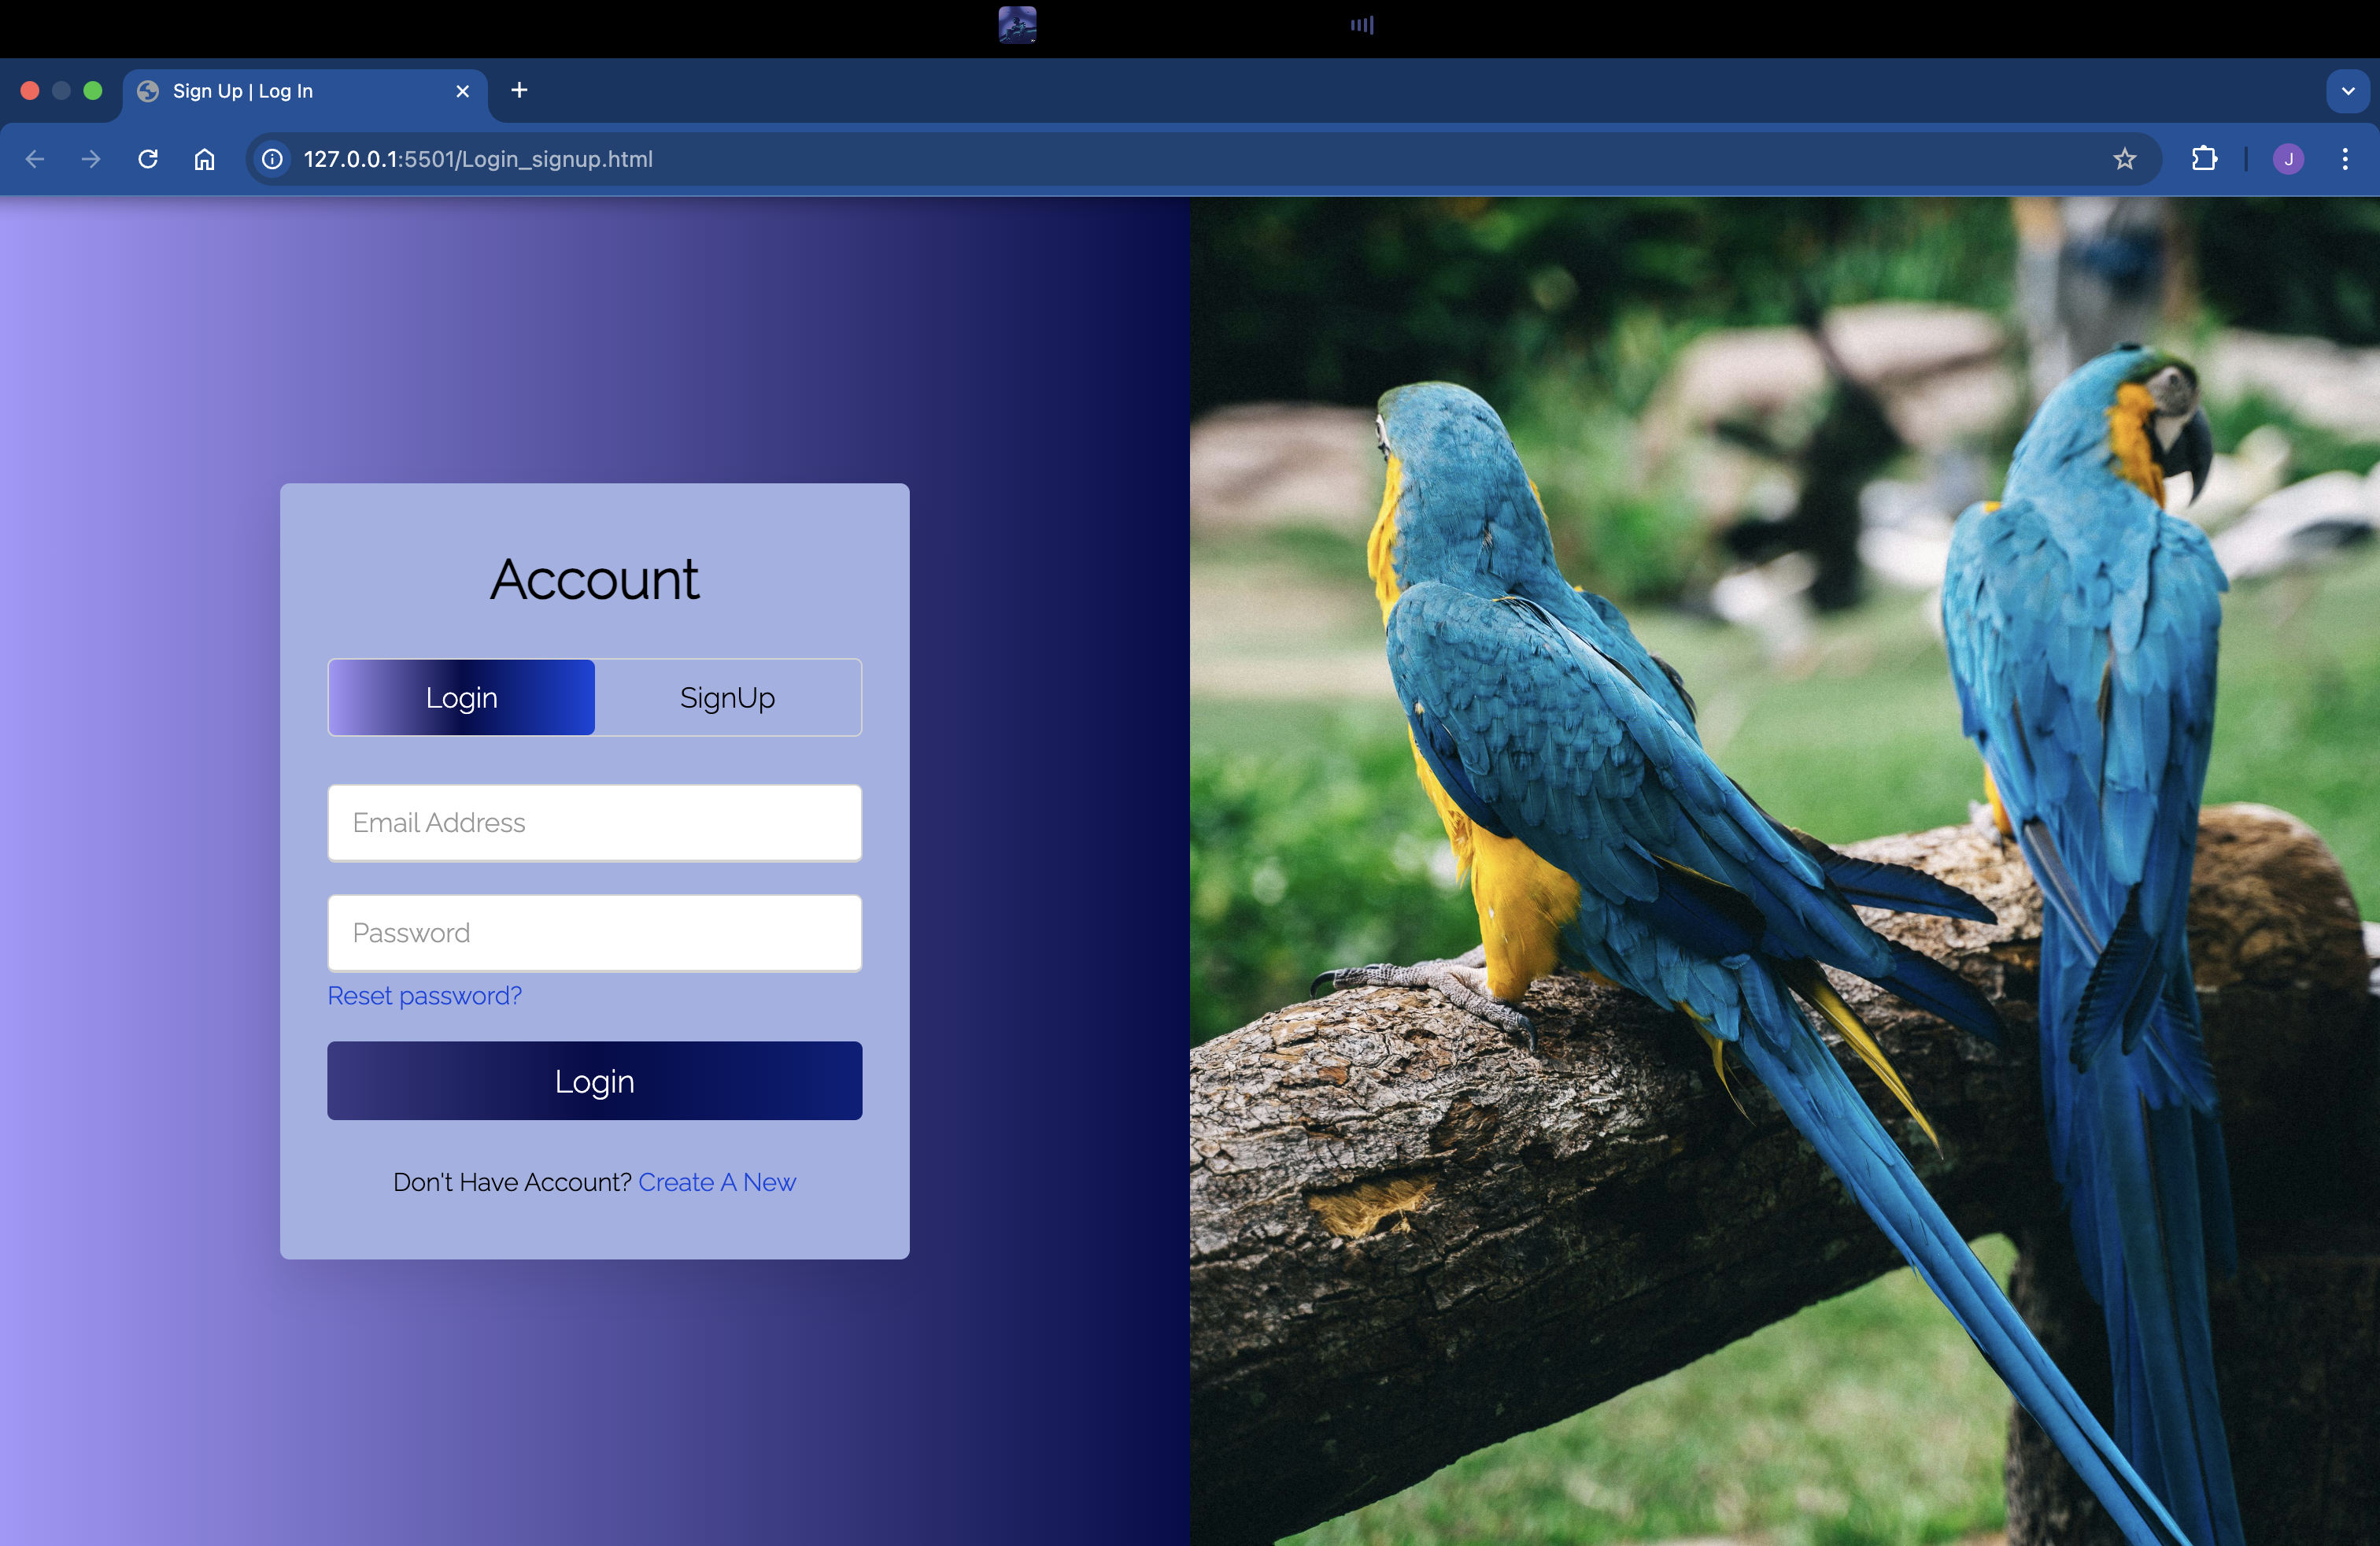The image size is (2380, 1546).
Task: Open the browser home page
Action: tap(204, 159)
